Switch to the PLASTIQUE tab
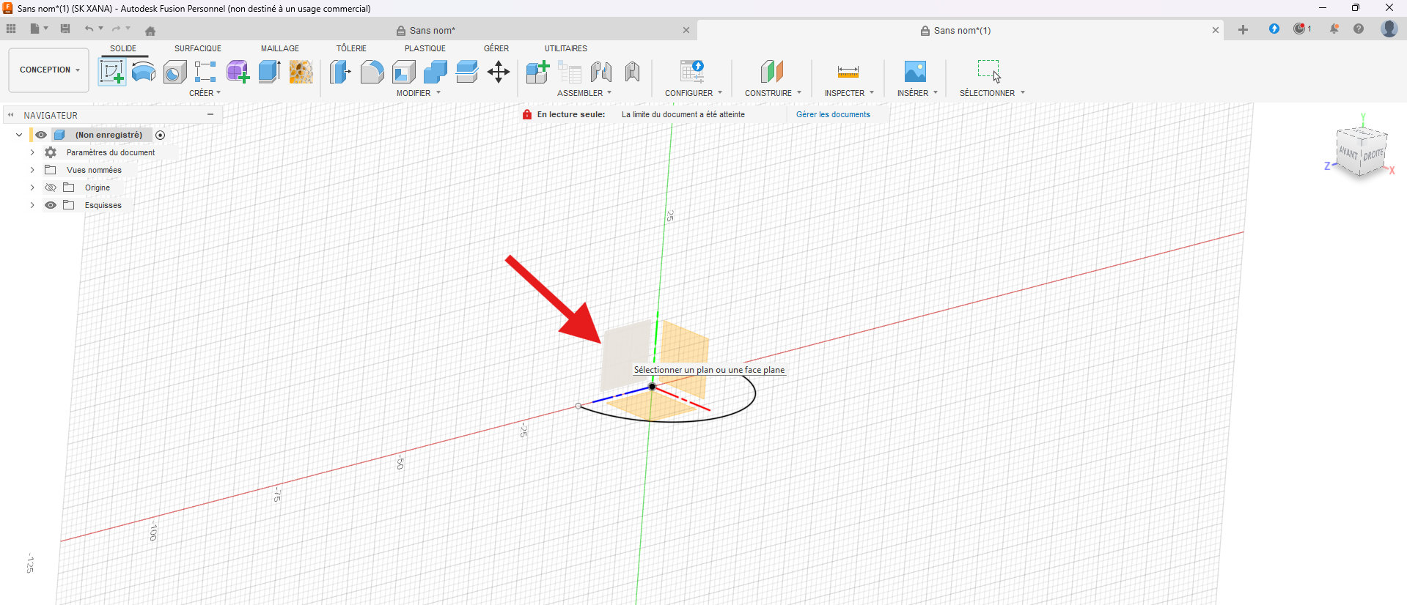The height and width of the screenshot is (605, 1407). 425,48
